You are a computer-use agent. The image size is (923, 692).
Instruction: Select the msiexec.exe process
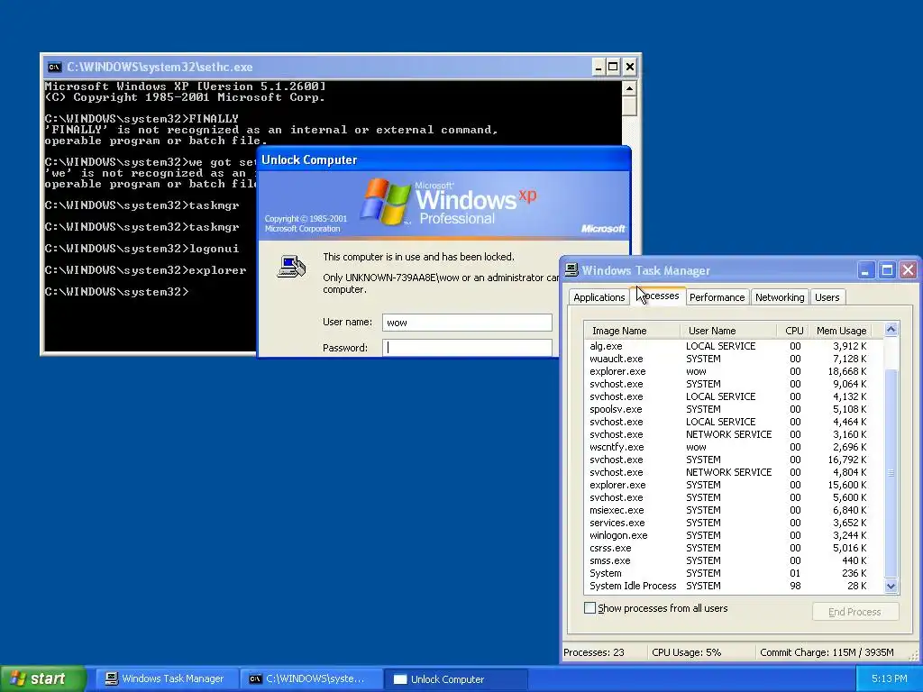point(733,510)
